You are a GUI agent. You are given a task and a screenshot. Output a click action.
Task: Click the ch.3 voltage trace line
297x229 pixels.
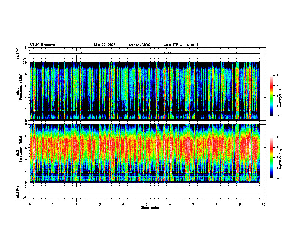coord(145,192)
